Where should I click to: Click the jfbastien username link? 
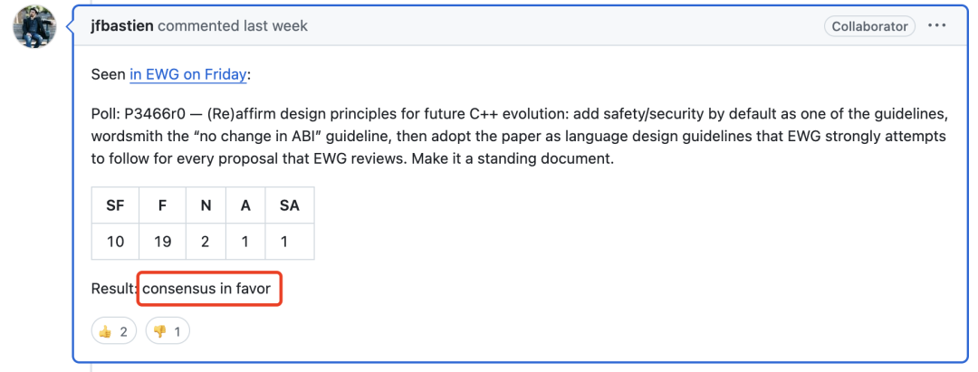point(122,26)
